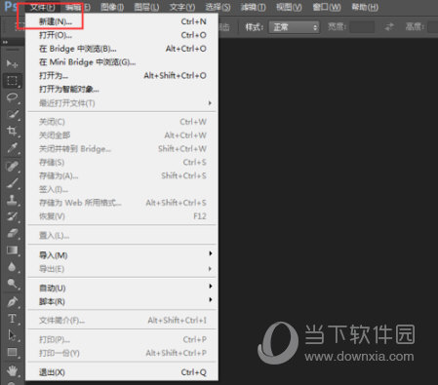Click the 存储为(A)... menu entry
Viewport: 438px width, 385px height.
pyautogui.click(x=122, y=175)
